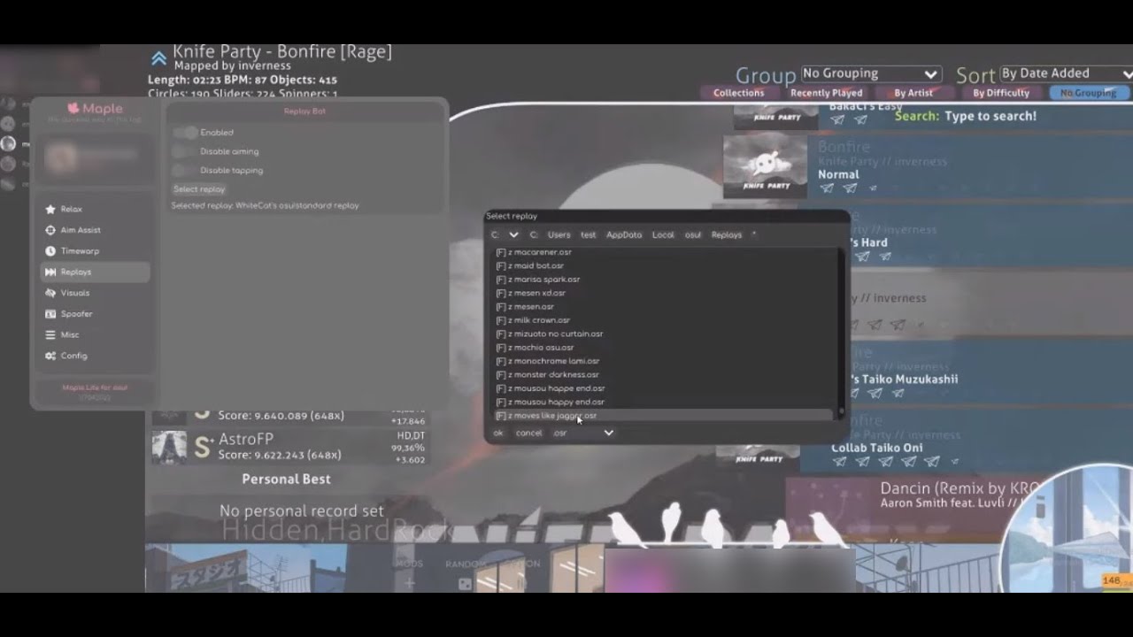1133x637 pixels.
Task: Open the Group dropdown showing No Grouping
Action: (870, 74)
